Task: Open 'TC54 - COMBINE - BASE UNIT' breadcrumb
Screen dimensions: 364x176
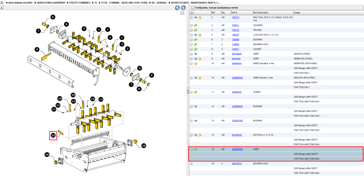Action: (124, 3)
